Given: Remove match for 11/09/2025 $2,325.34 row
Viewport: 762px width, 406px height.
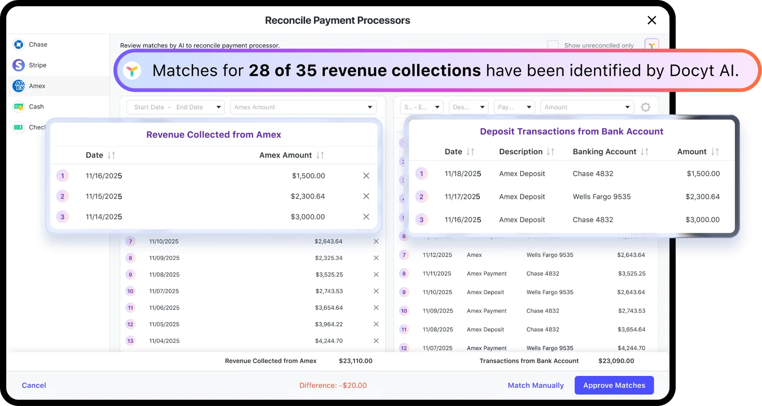Looking at the screenshot, I should (x=376, y=258).
